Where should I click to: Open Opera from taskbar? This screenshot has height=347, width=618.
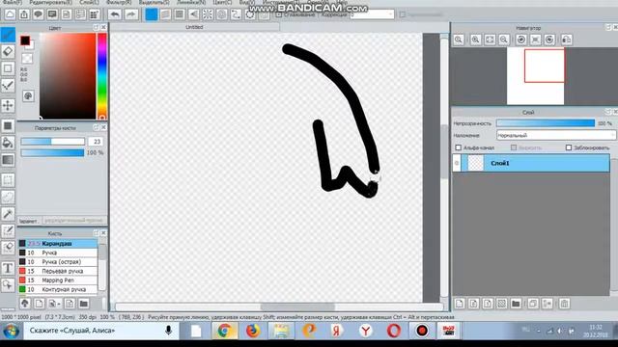pyautogui.click(x=393, y=331)
